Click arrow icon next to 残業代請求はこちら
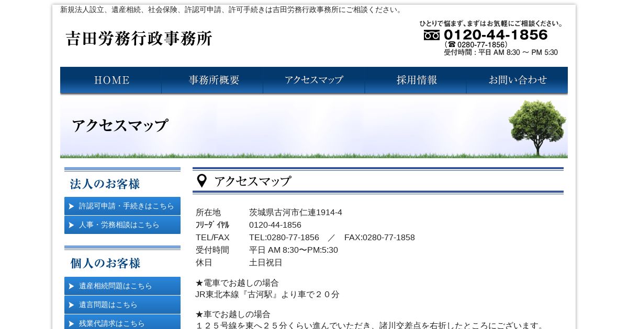Screen dimensions: 628x329 pos(71,323)
